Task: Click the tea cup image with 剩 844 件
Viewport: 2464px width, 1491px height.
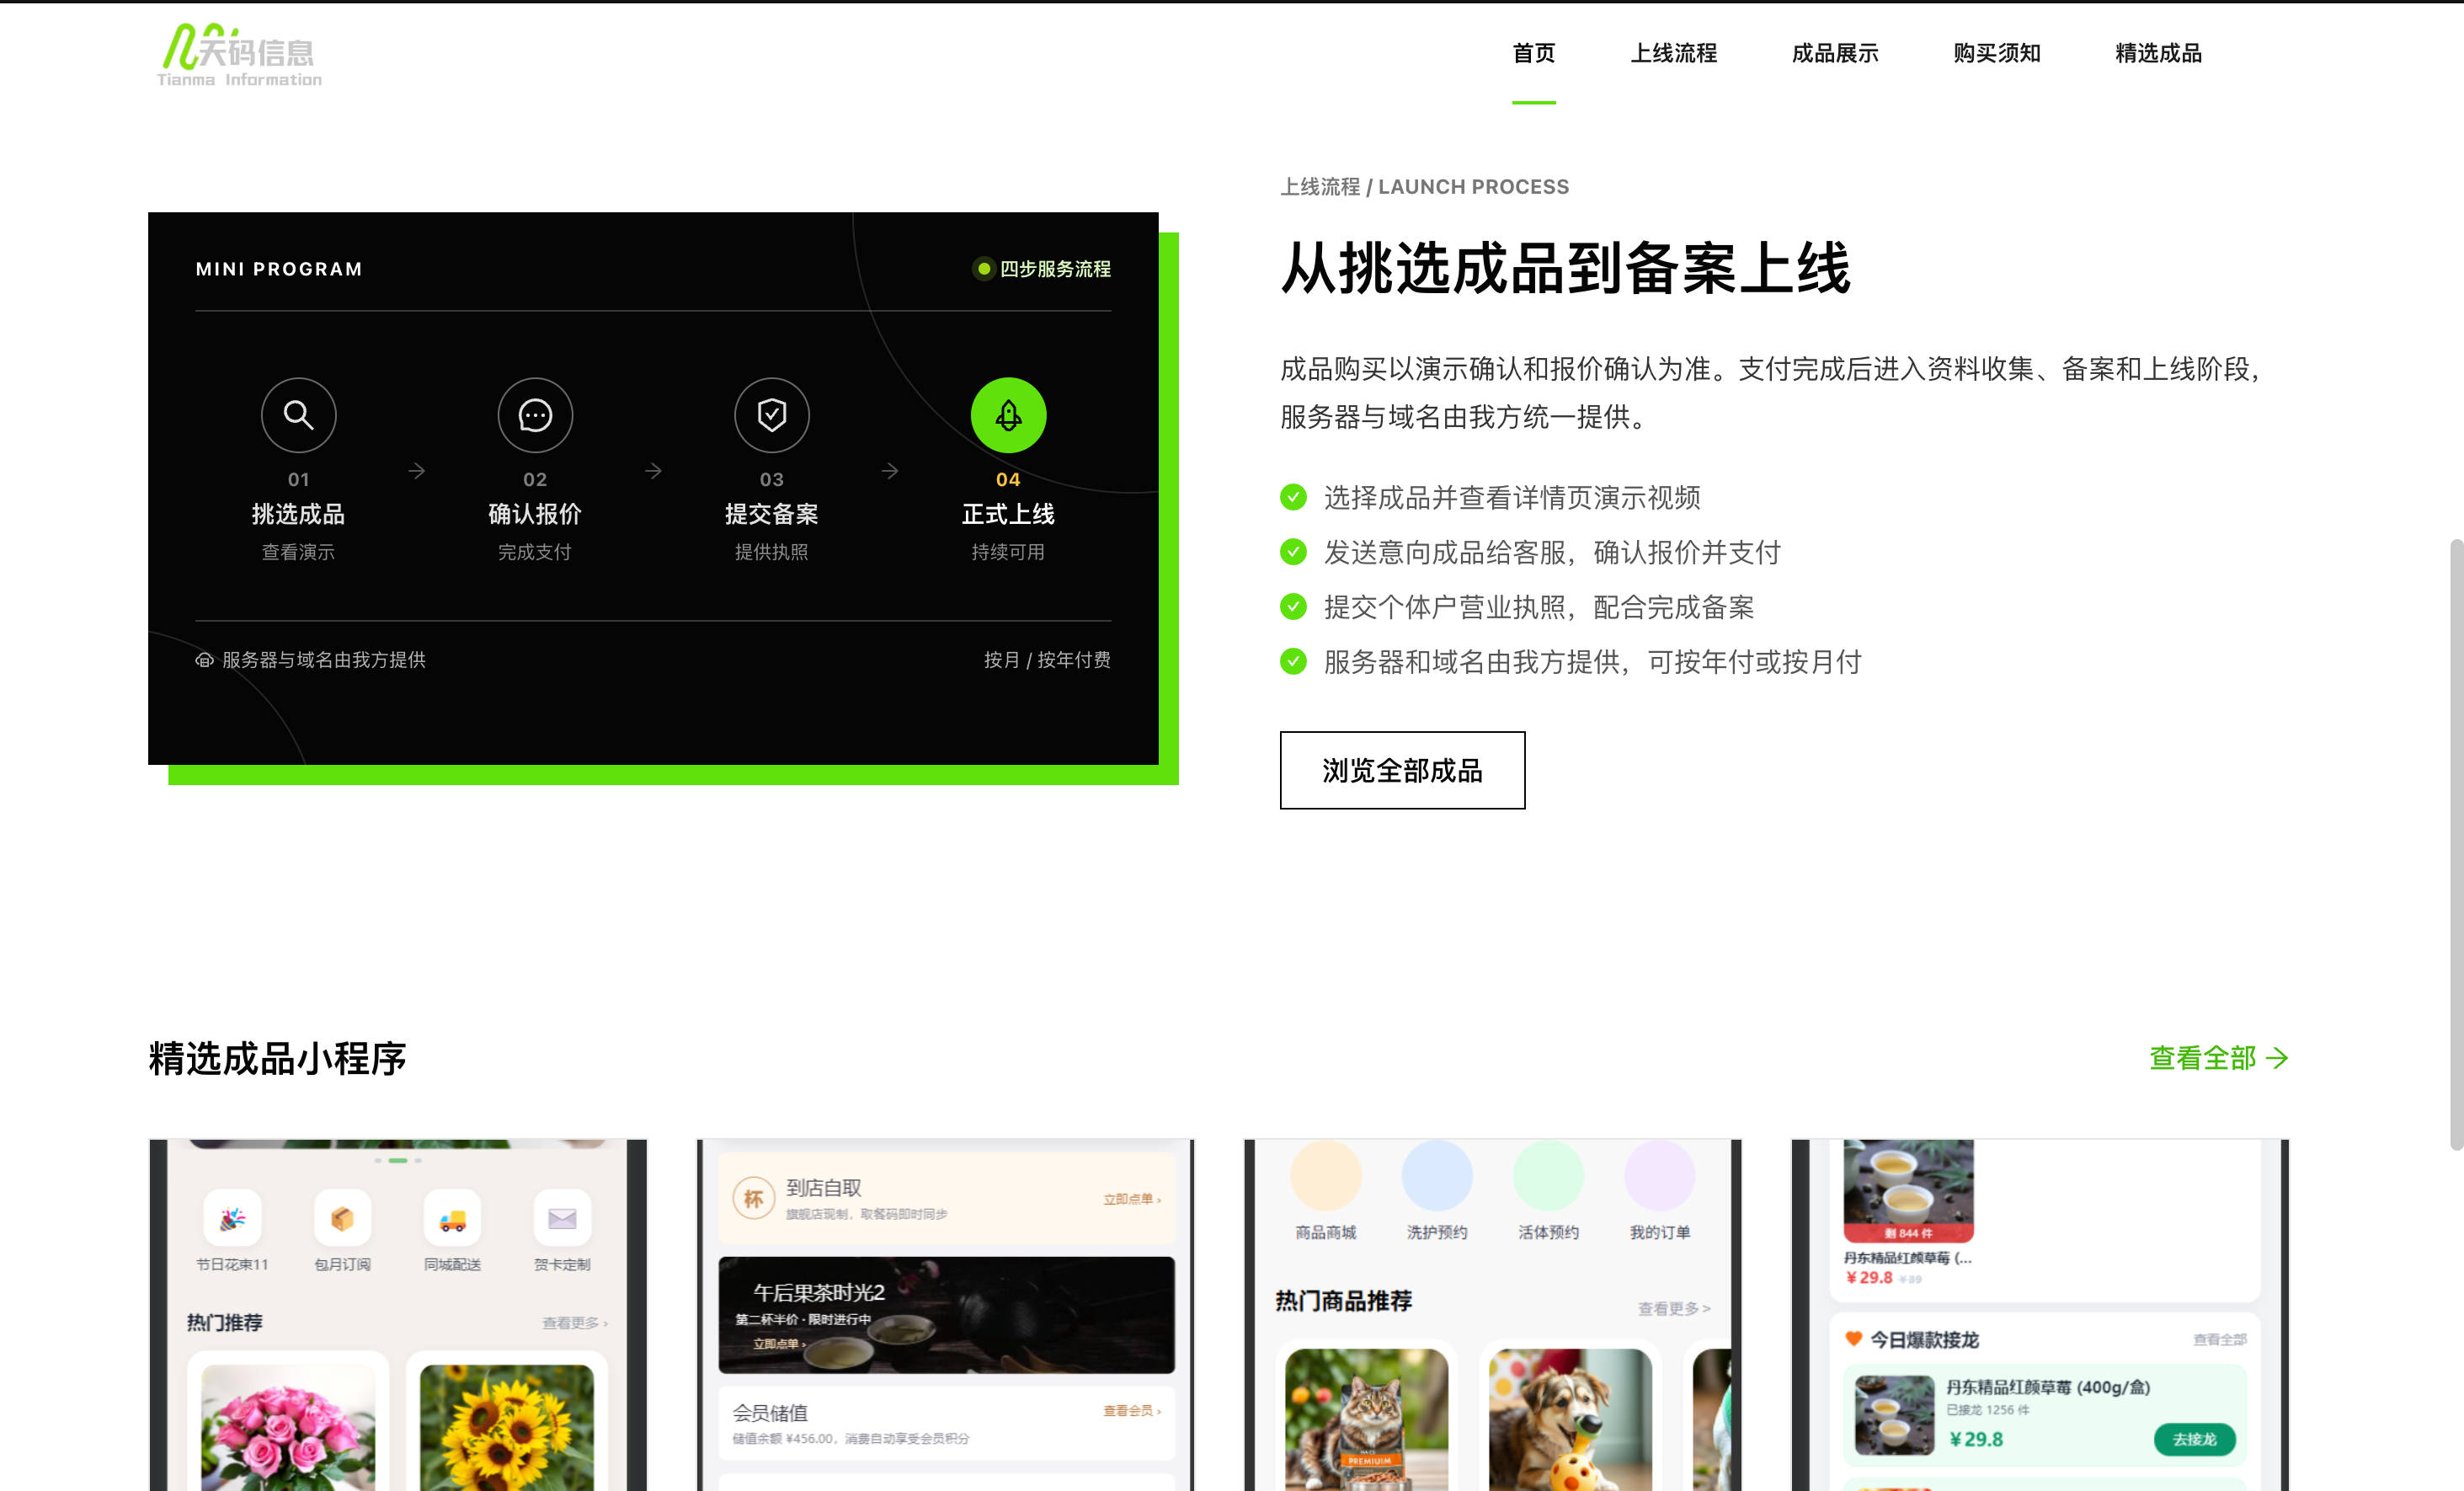Action: [1908, 1191]
